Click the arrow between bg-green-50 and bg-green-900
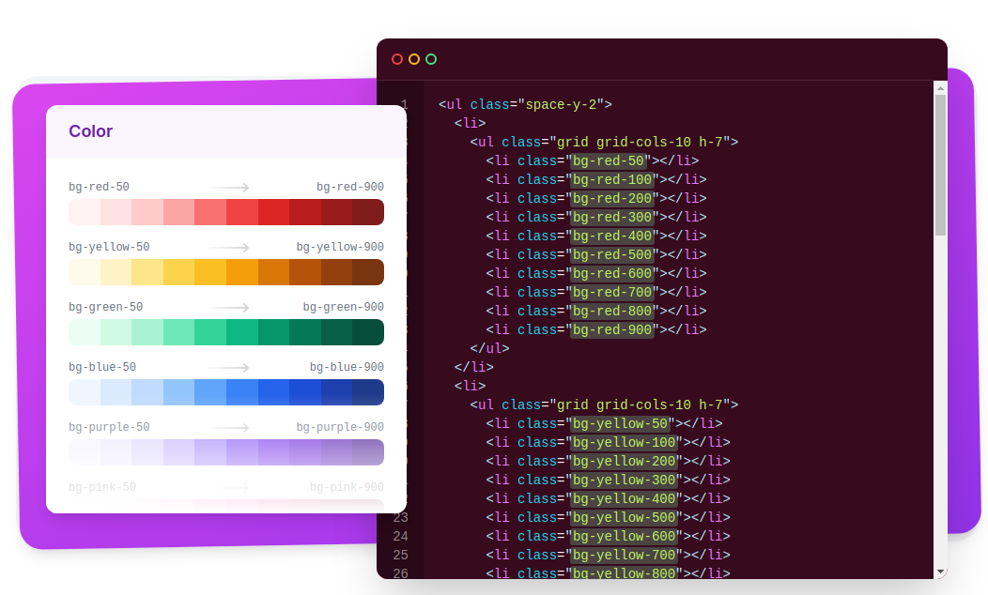The width and height of the screenshot is (988, 595). click(229, 308)
